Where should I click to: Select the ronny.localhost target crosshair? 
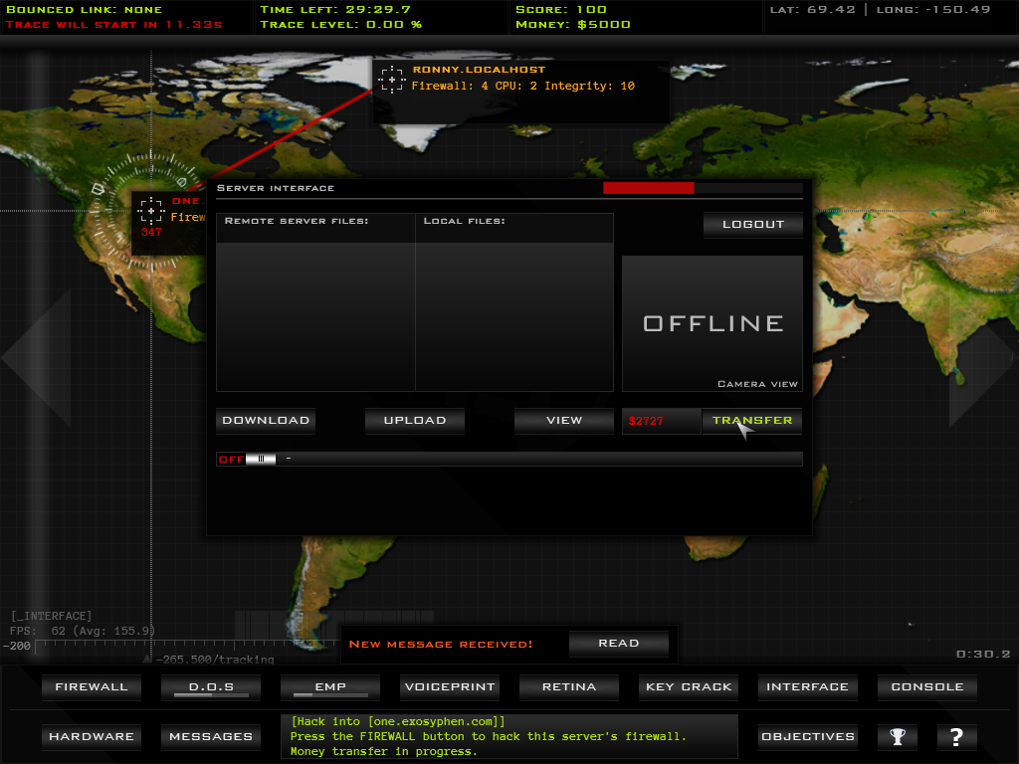click(x=392, y=80)
